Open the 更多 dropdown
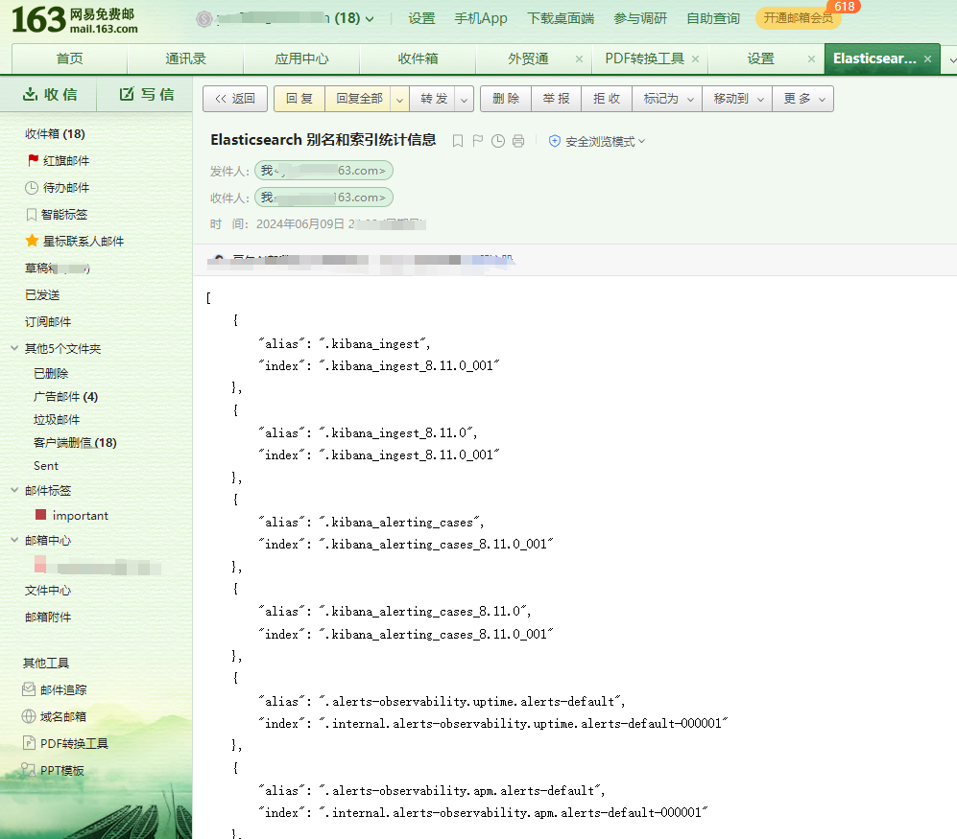The image size is (957, 839). tap(803, 99)
